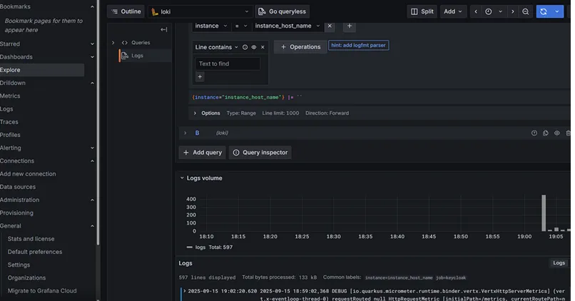The width and height of the screenshot is (575, 301).
Task: Toggle query B visibility eye
Action: (x=557, y=133)
